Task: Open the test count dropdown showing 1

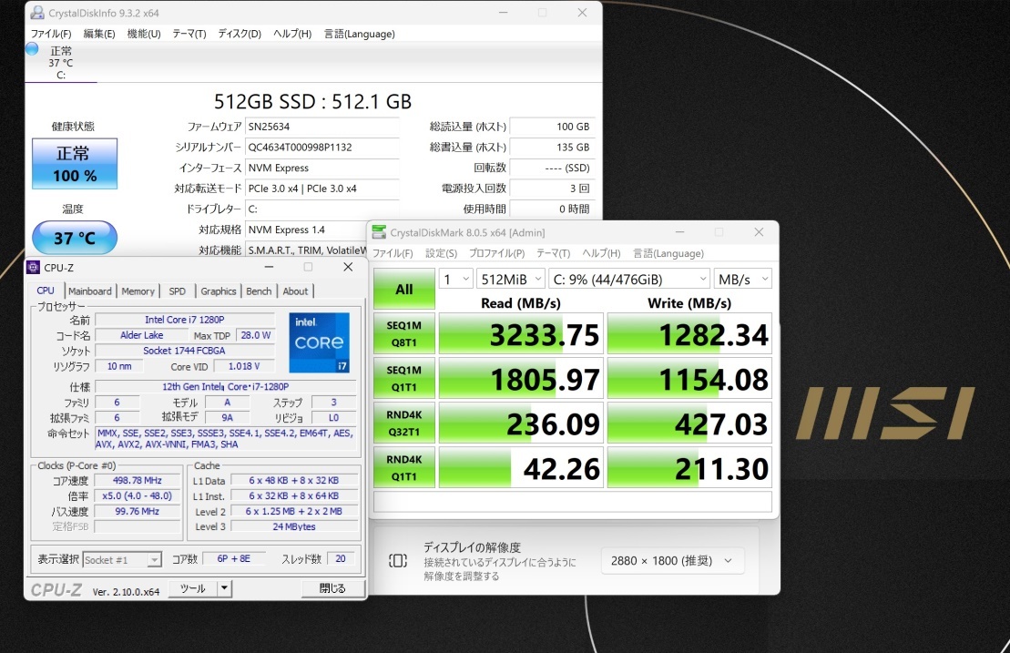Action: (x=455, y=279)
